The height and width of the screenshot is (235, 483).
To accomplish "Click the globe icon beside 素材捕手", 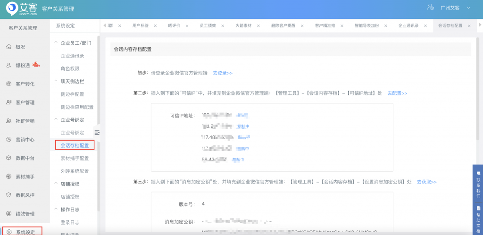I will coord(8,177).
